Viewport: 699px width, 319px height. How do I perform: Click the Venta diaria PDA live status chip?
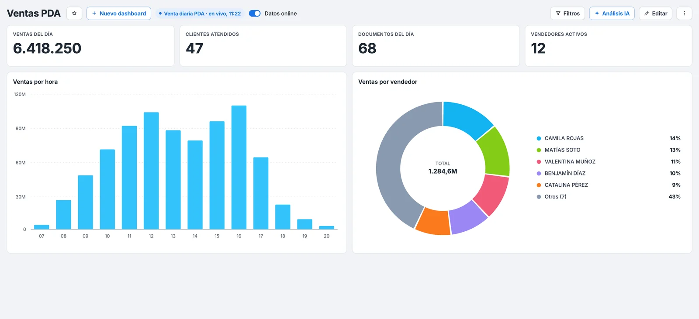(x=200, y=14)
